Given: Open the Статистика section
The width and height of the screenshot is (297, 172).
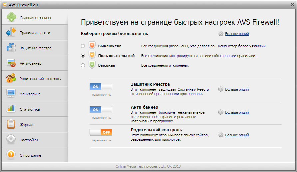Looking at the screenshot, I should 35,109.
